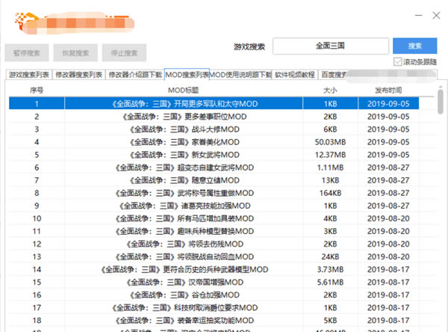Click the vertical scrollbar thumb of the list

pos(441,101)
